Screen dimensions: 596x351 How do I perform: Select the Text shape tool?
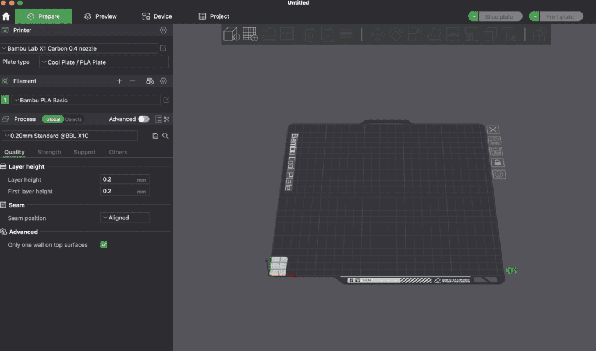click(509, 34)
